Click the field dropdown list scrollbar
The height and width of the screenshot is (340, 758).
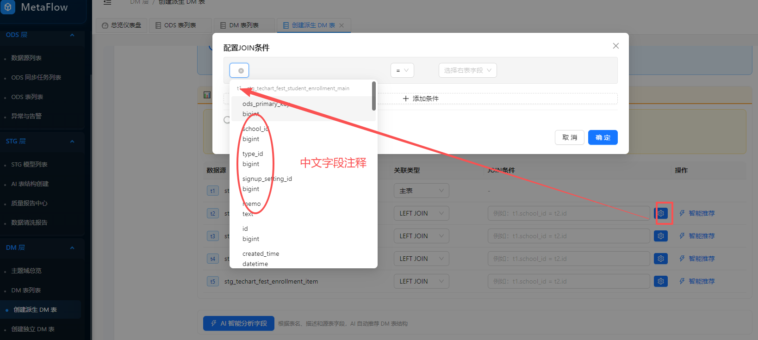(374, 97)
